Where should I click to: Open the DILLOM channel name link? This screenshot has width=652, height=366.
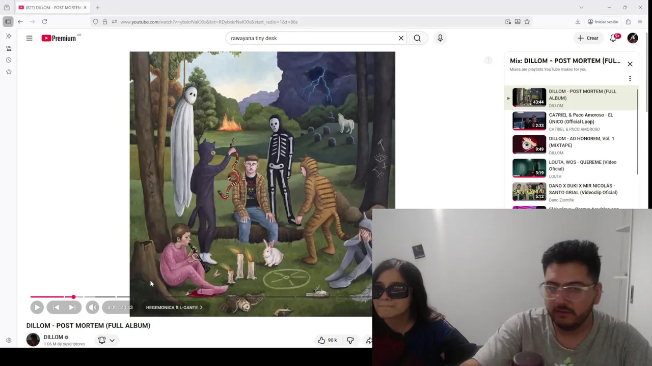[x=53, y=337]
